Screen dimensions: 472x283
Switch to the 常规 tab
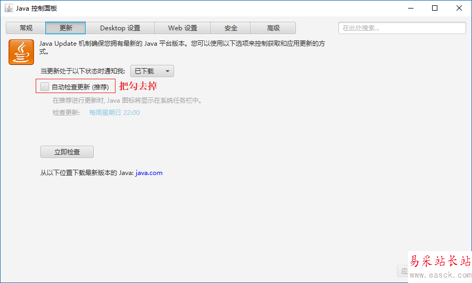tap(26, 28)
